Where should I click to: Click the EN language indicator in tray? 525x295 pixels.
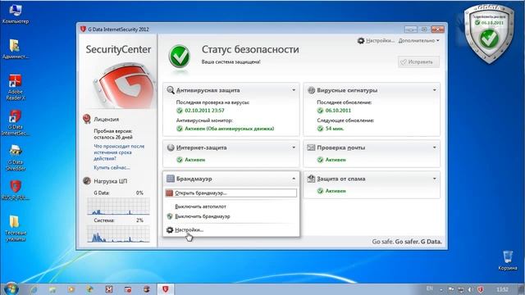(x=430, y=288)
